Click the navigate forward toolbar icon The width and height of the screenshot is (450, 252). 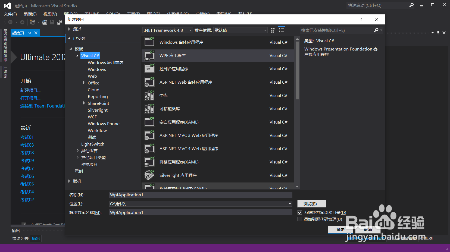pos(22,22)
